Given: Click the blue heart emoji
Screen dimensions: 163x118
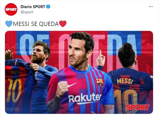Looking at the screenshot, I should click(9, 24).
